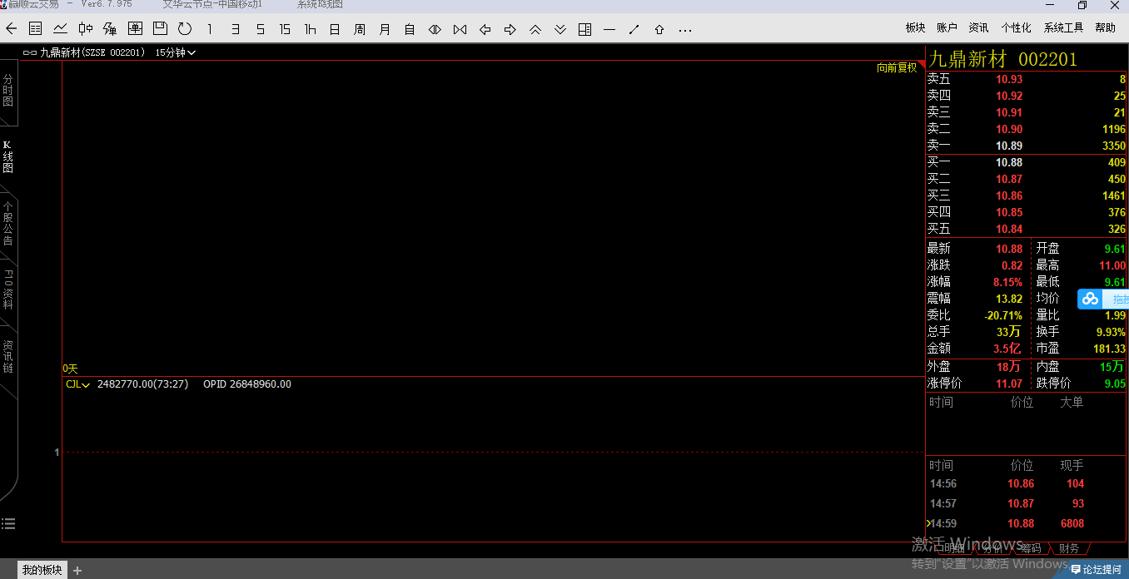Switch to daily K-line period (日)
1129x579 pixels.
[335, 29]
